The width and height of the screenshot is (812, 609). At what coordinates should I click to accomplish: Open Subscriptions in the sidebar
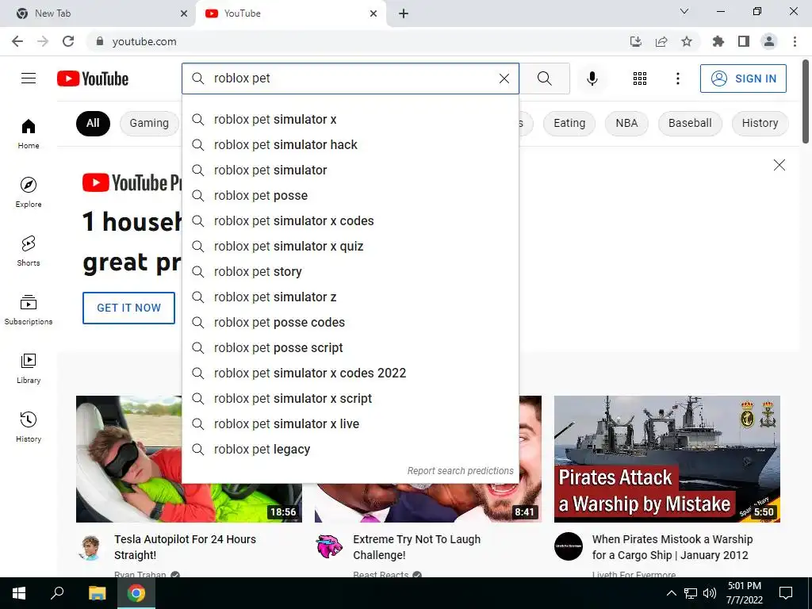click(x=29, y=310)
